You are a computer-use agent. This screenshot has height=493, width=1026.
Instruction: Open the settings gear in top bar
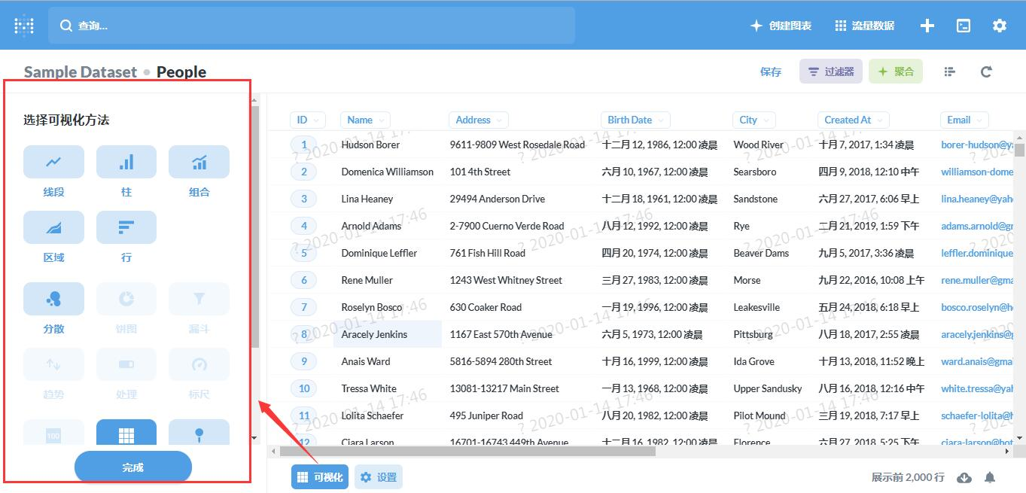pyautogui.click(x=999, y=26)
